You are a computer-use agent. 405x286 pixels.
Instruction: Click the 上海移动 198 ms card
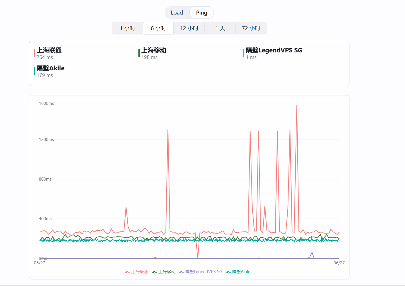[x=154, y=53]
